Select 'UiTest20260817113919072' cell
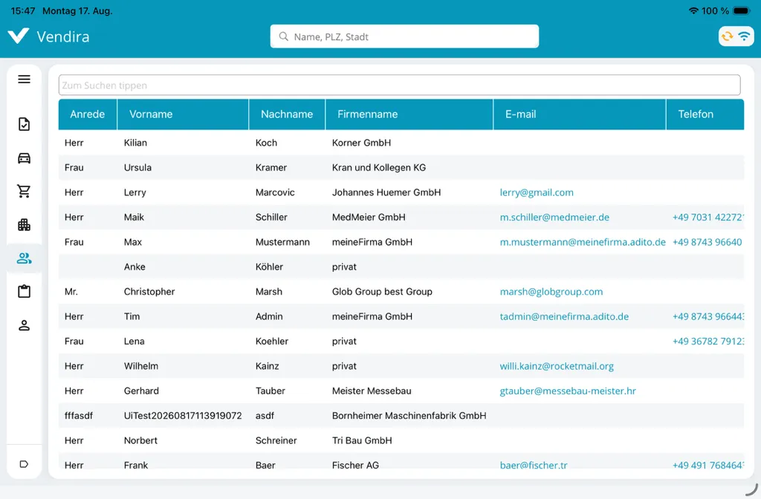Viewport: 761px width, 499px height. 183,416
